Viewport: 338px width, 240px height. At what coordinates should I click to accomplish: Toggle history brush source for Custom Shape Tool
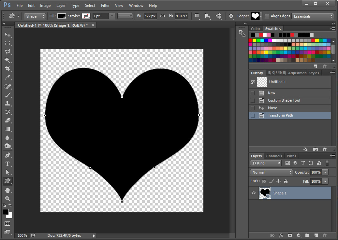point(252,100)
